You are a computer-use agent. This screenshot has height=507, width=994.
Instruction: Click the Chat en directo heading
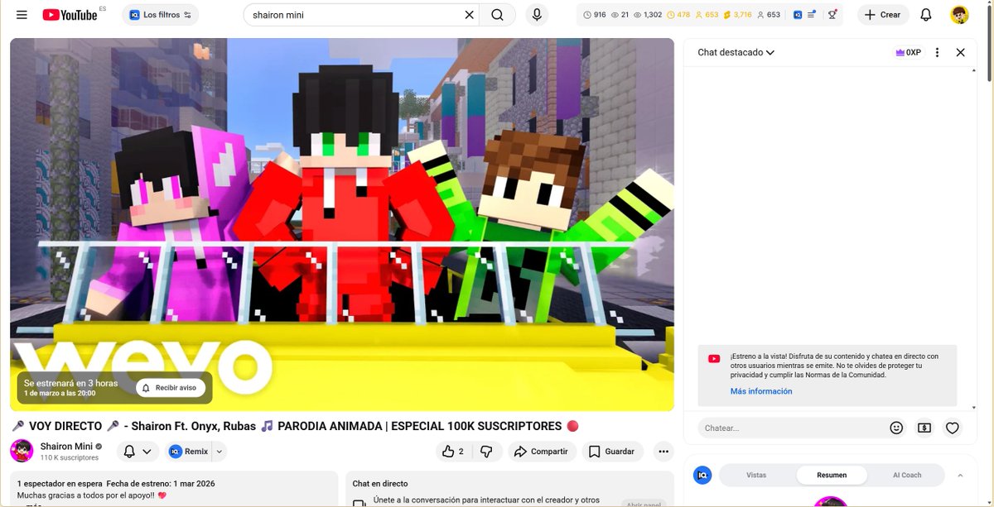[x=380, y=483]
